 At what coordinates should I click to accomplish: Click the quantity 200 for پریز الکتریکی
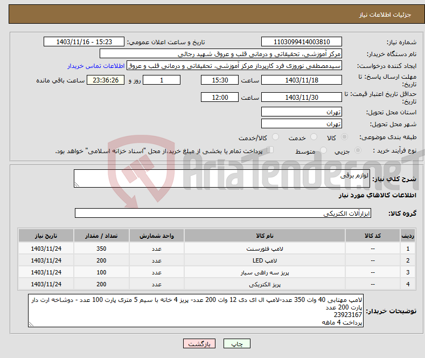pyautogui.click(x=101, y=285)
